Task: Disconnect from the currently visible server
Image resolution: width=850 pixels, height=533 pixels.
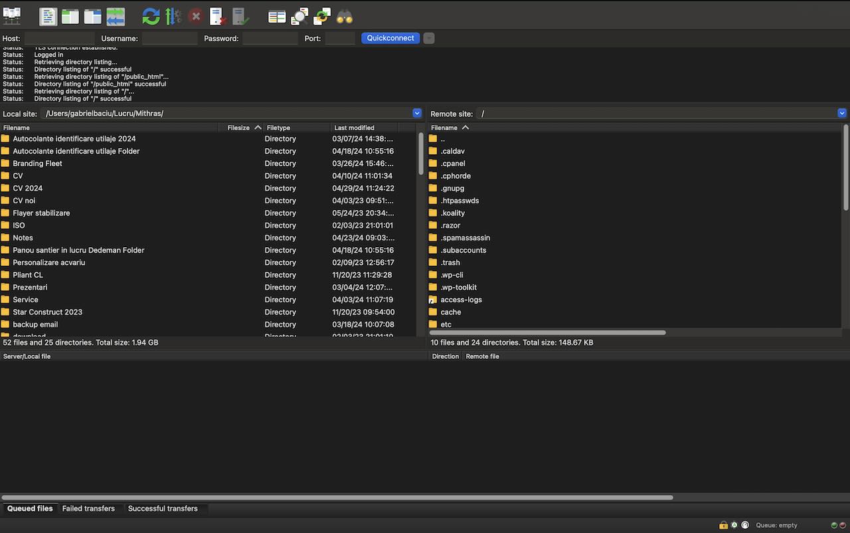Action: tap(218, 16)
